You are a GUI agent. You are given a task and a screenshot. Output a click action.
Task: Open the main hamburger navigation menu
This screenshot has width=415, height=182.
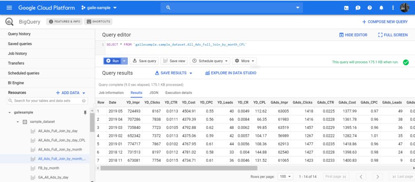[x=9, y=8]
